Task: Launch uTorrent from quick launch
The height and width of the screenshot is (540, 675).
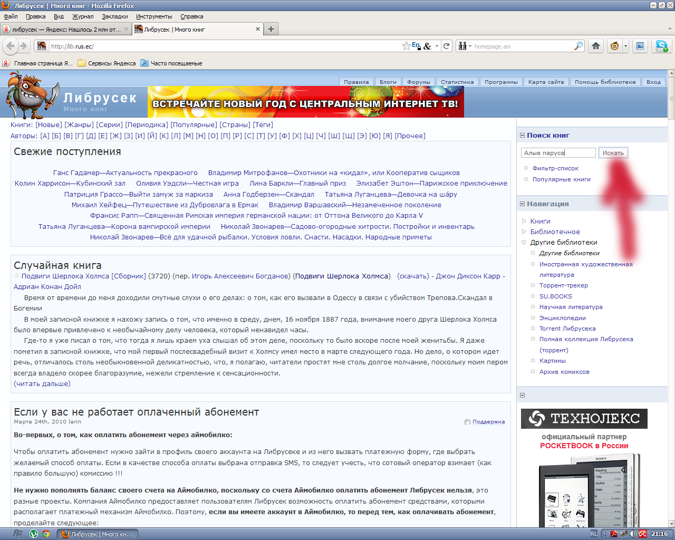Action: pyautogui.click(x=34, y=534)
